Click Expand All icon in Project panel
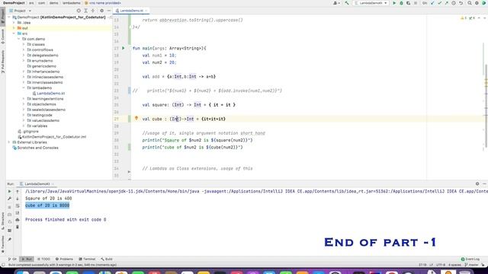The width and height of the screenshot is (488, 274). pyautogui.click(x=85, y=11)
